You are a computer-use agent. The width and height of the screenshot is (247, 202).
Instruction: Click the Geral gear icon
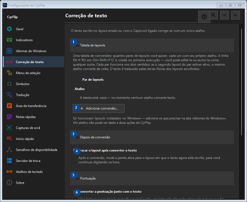pyautogui.click(x=9, y=29)
